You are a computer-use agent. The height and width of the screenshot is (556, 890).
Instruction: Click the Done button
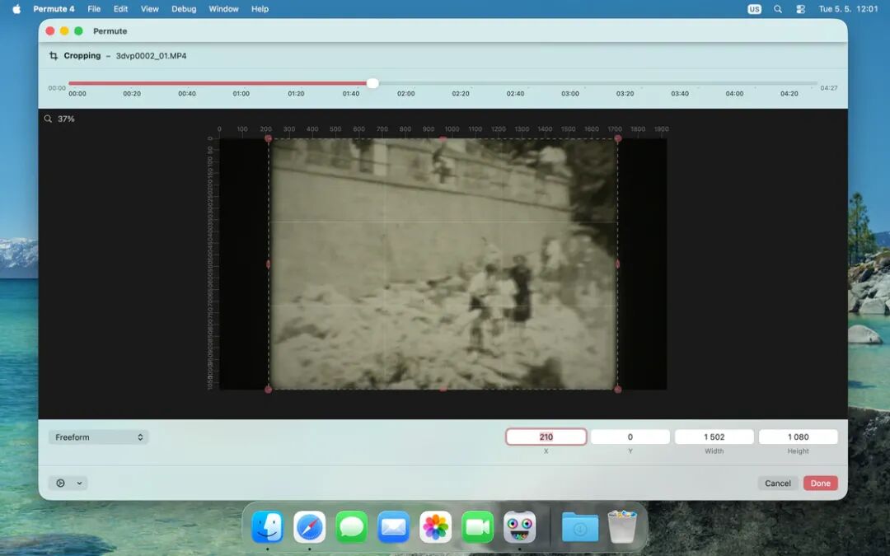pyautogui.click(x=820, y=484)
